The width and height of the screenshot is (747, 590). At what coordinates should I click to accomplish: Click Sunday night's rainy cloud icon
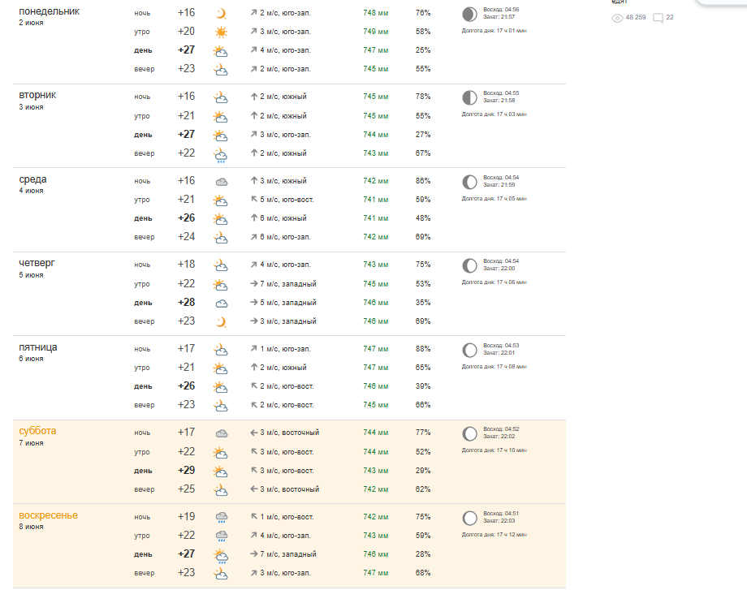point(222,518)
